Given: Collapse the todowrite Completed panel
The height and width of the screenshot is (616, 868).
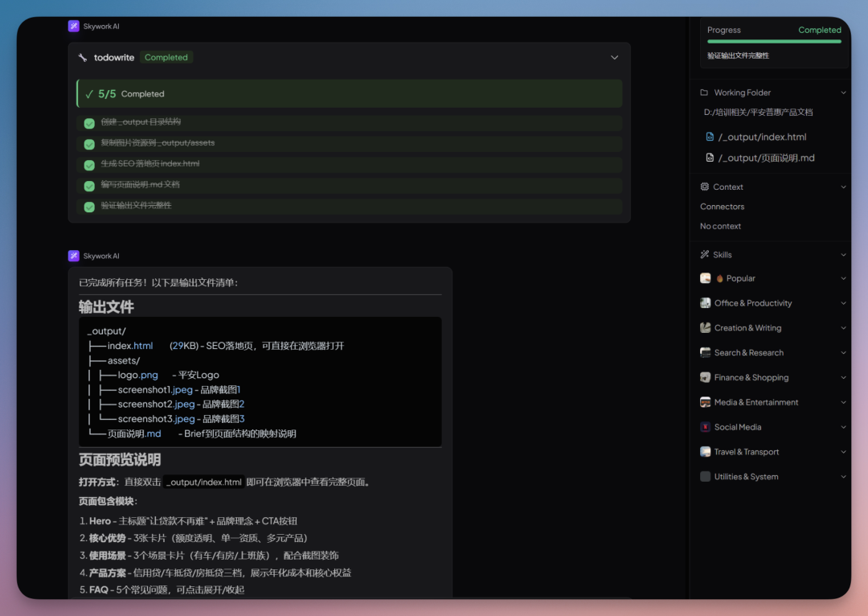Looking at the screenshot, I should pyautogui.click(x=614, y=57).
